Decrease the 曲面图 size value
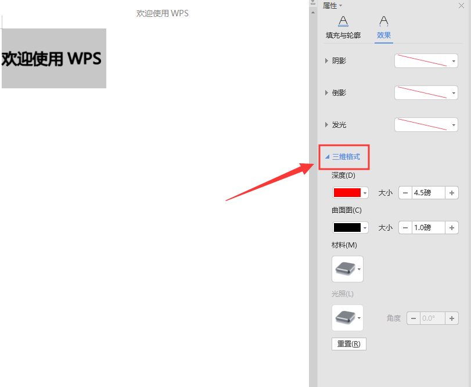This screenshot has height=387, width=471. point(405,228)
